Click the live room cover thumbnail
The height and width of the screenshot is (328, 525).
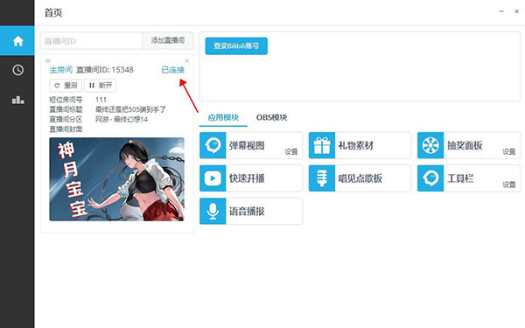click(117, 179)
